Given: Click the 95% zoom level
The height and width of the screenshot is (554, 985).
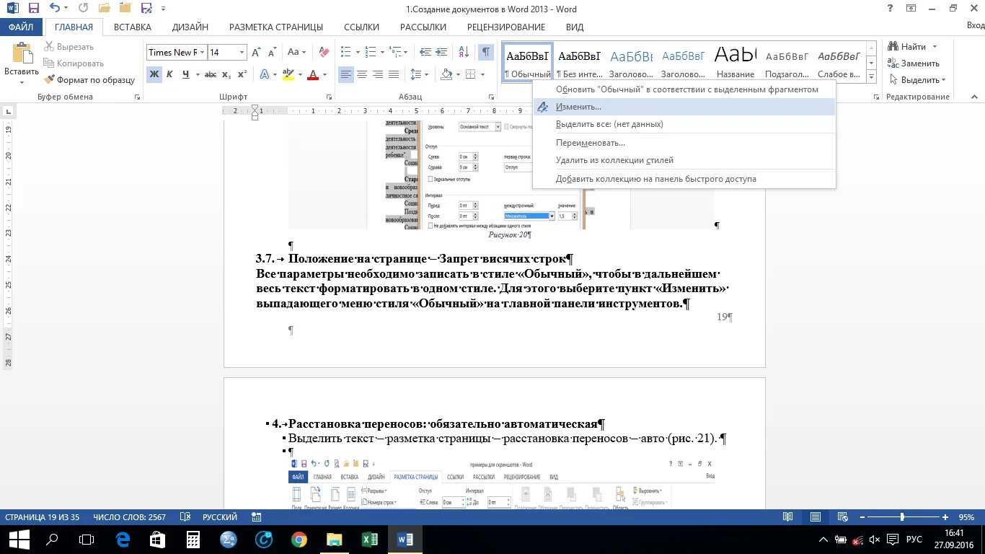Looking at the screenshot, I should (x=967, y=517).
